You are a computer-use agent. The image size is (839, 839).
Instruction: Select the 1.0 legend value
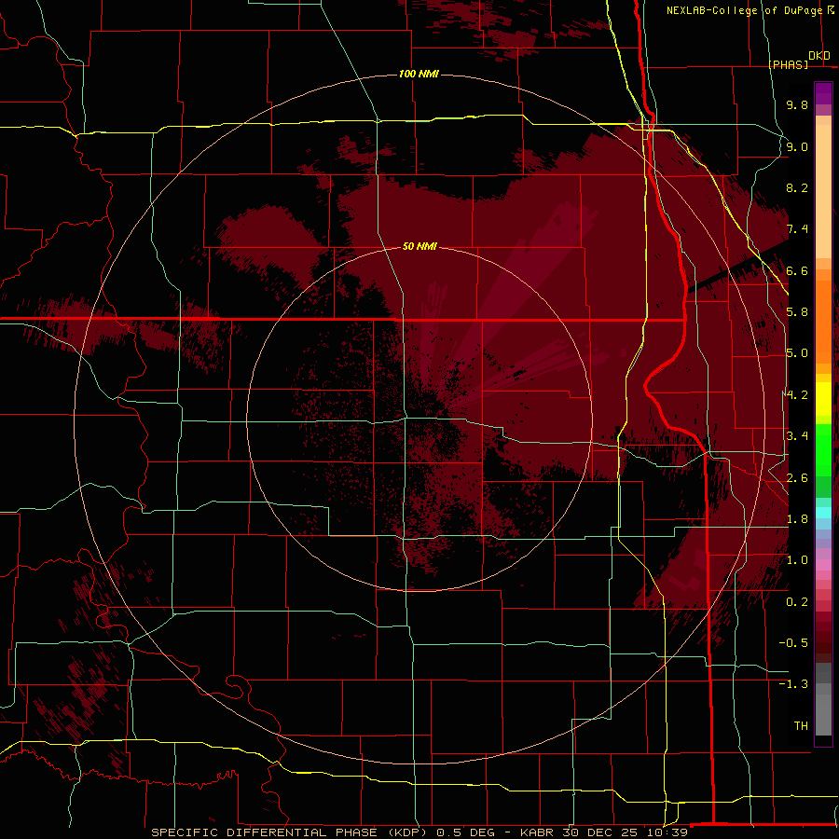click(797, 560)
